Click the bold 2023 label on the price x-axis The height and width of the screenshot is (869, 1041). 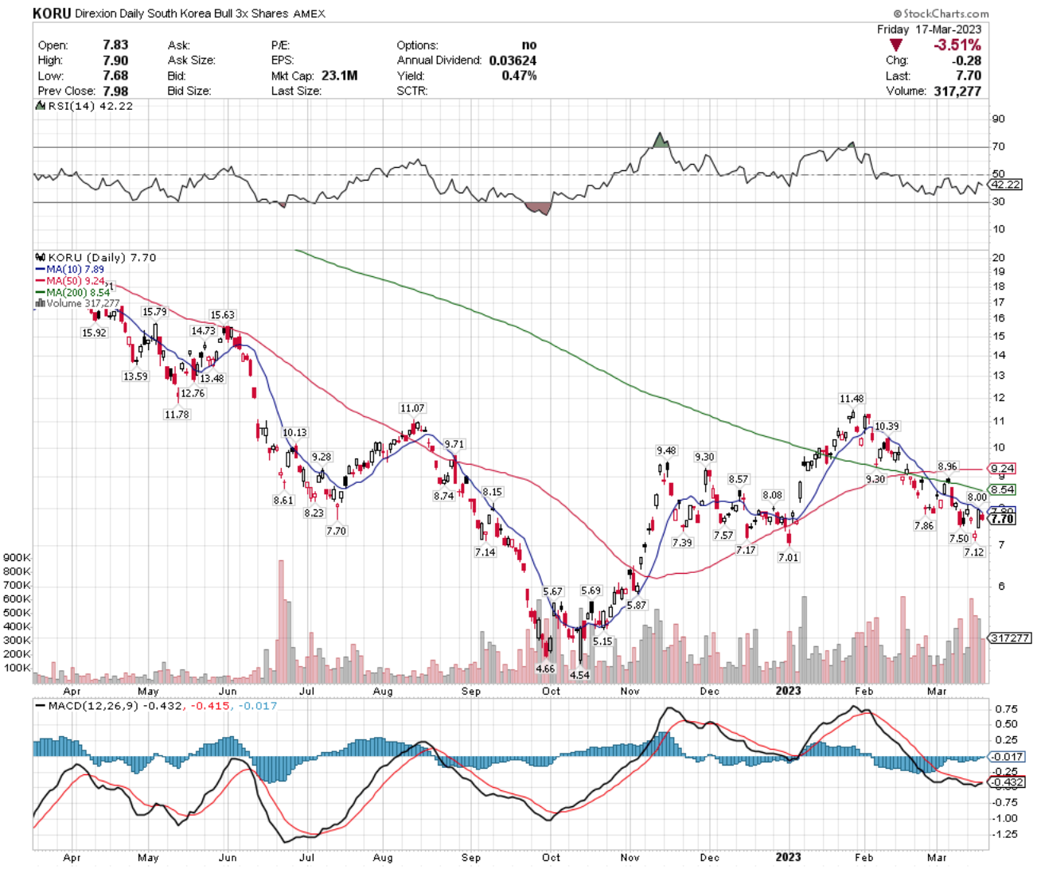[x=788, y=691]
